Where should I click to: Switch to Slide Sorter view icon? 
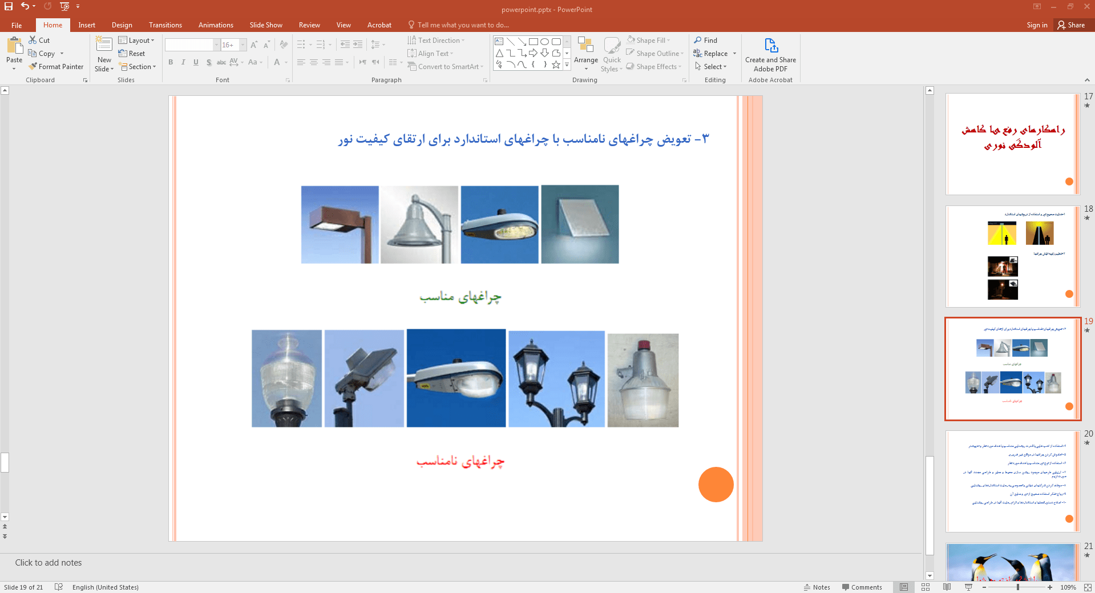926,587
